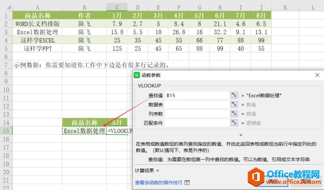Image resolution: width=324 pixels, height=190 pixels.
Task: Click cell 这样学EXCEL
Action: pyautogui.click(x=37, y=40)
